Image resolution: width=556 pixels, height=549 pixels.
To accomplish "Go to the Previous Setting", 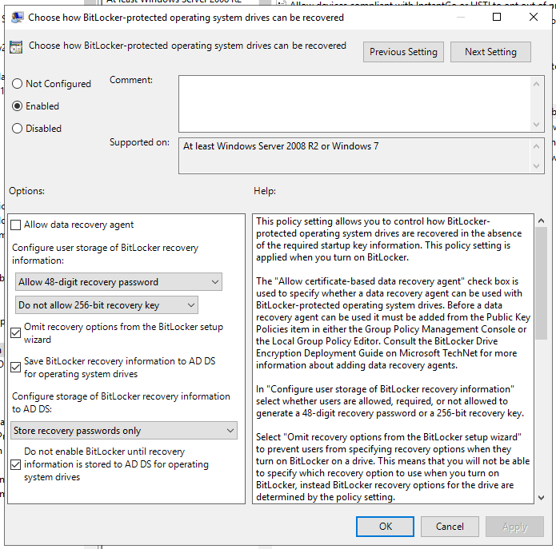I will click(x=403, y=52).
